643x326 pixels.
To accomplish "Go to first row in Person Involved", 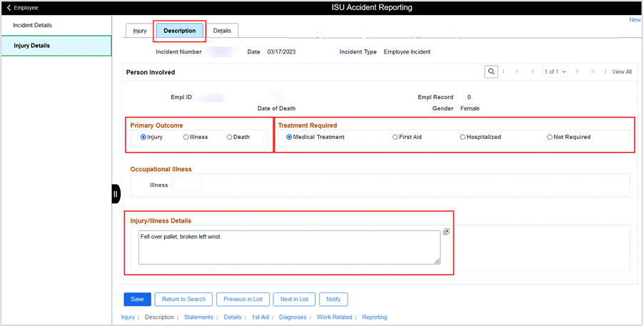I will (516, 72).
